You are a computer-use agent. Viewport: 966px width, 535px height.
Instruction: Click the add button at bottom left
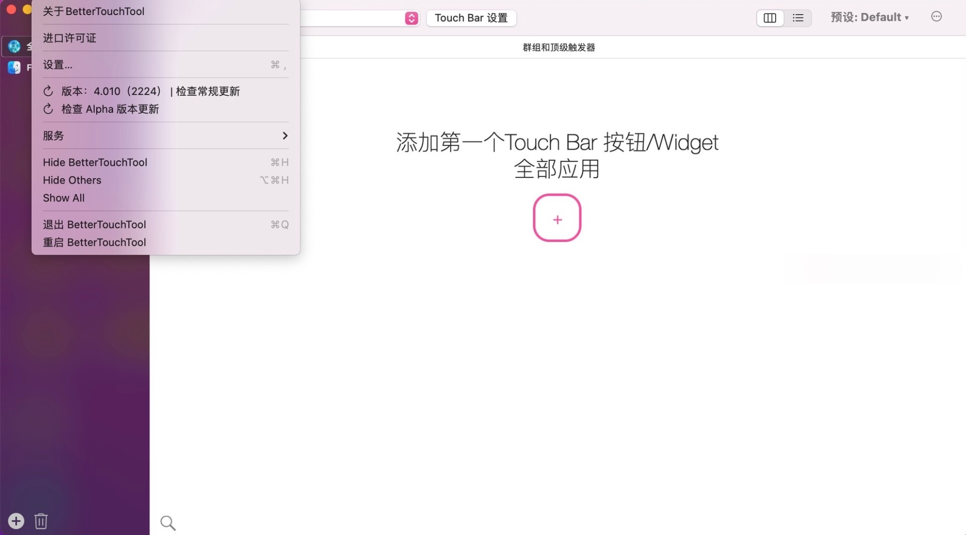point(16,520)
